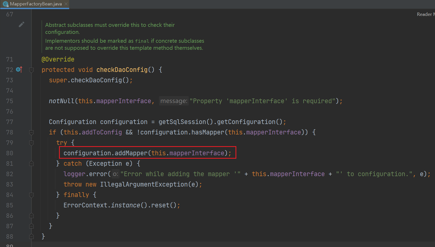The image size is (435, 247).
Task: Click the catch block fold marker at line 81
Action: (31, 164)
